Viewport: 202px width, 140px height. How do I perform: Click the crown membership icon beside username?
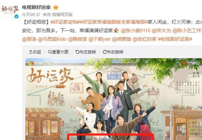pos(56,7)
